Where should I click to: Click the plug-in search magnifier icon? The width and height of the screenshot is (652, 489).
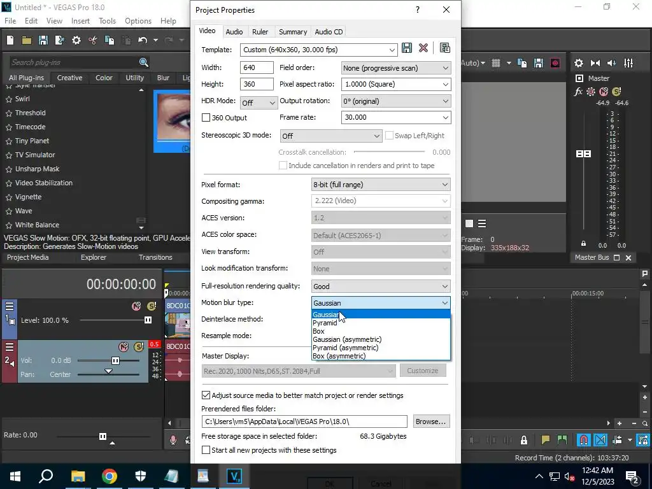coord(144,62)
